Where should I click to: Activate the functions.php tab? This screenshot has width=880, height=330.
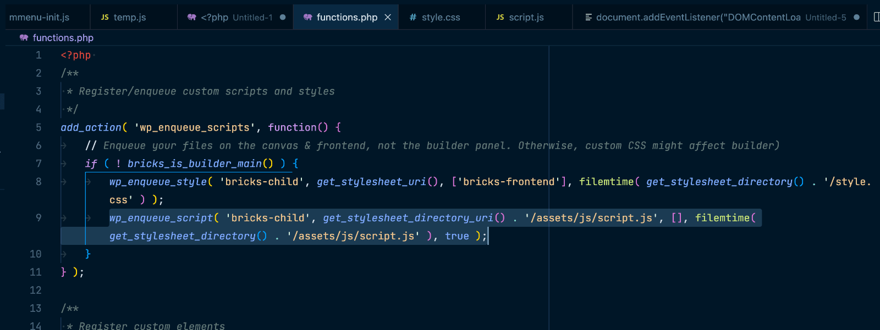click(346, 17)
